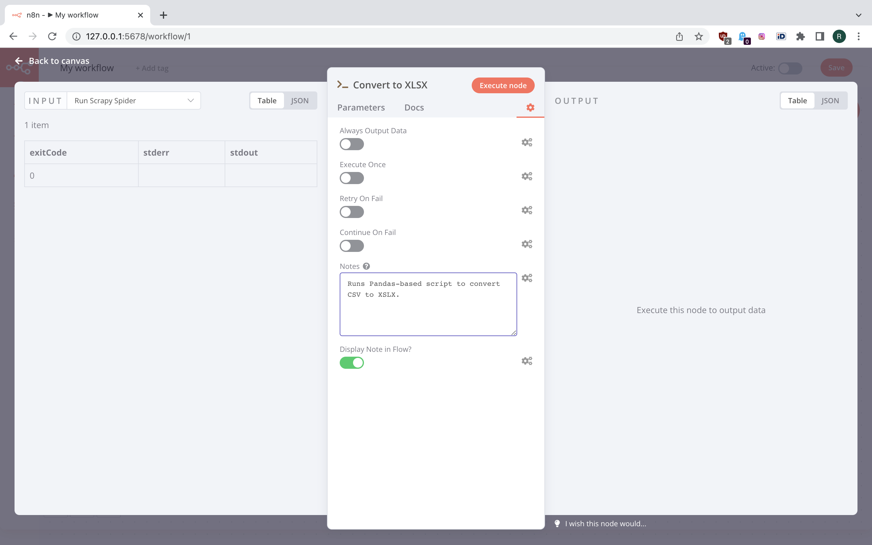Enable Execute Once toggle
The image size is (872, 545).
coord(352,178)
